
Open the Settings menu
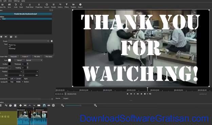[17, 1]
